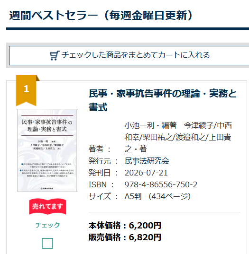Select the 本体価格:6,200円 price line

point(125,225)
